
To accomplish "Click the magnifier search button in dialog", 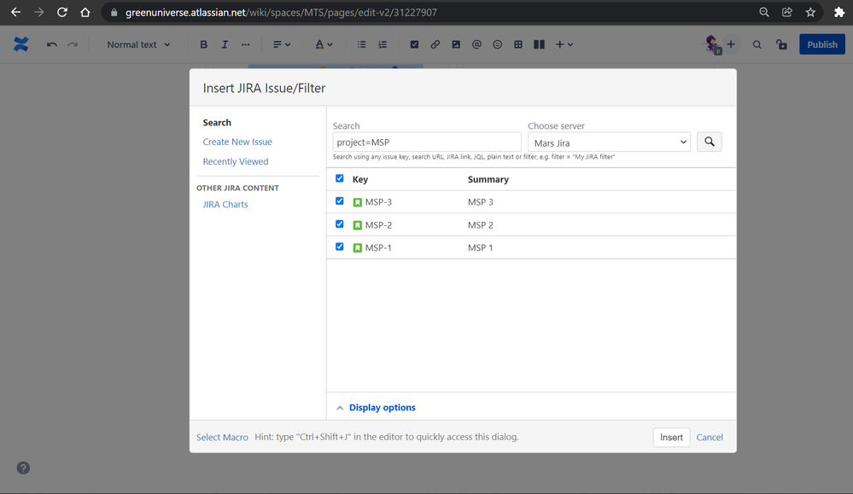I will point(710,142).
